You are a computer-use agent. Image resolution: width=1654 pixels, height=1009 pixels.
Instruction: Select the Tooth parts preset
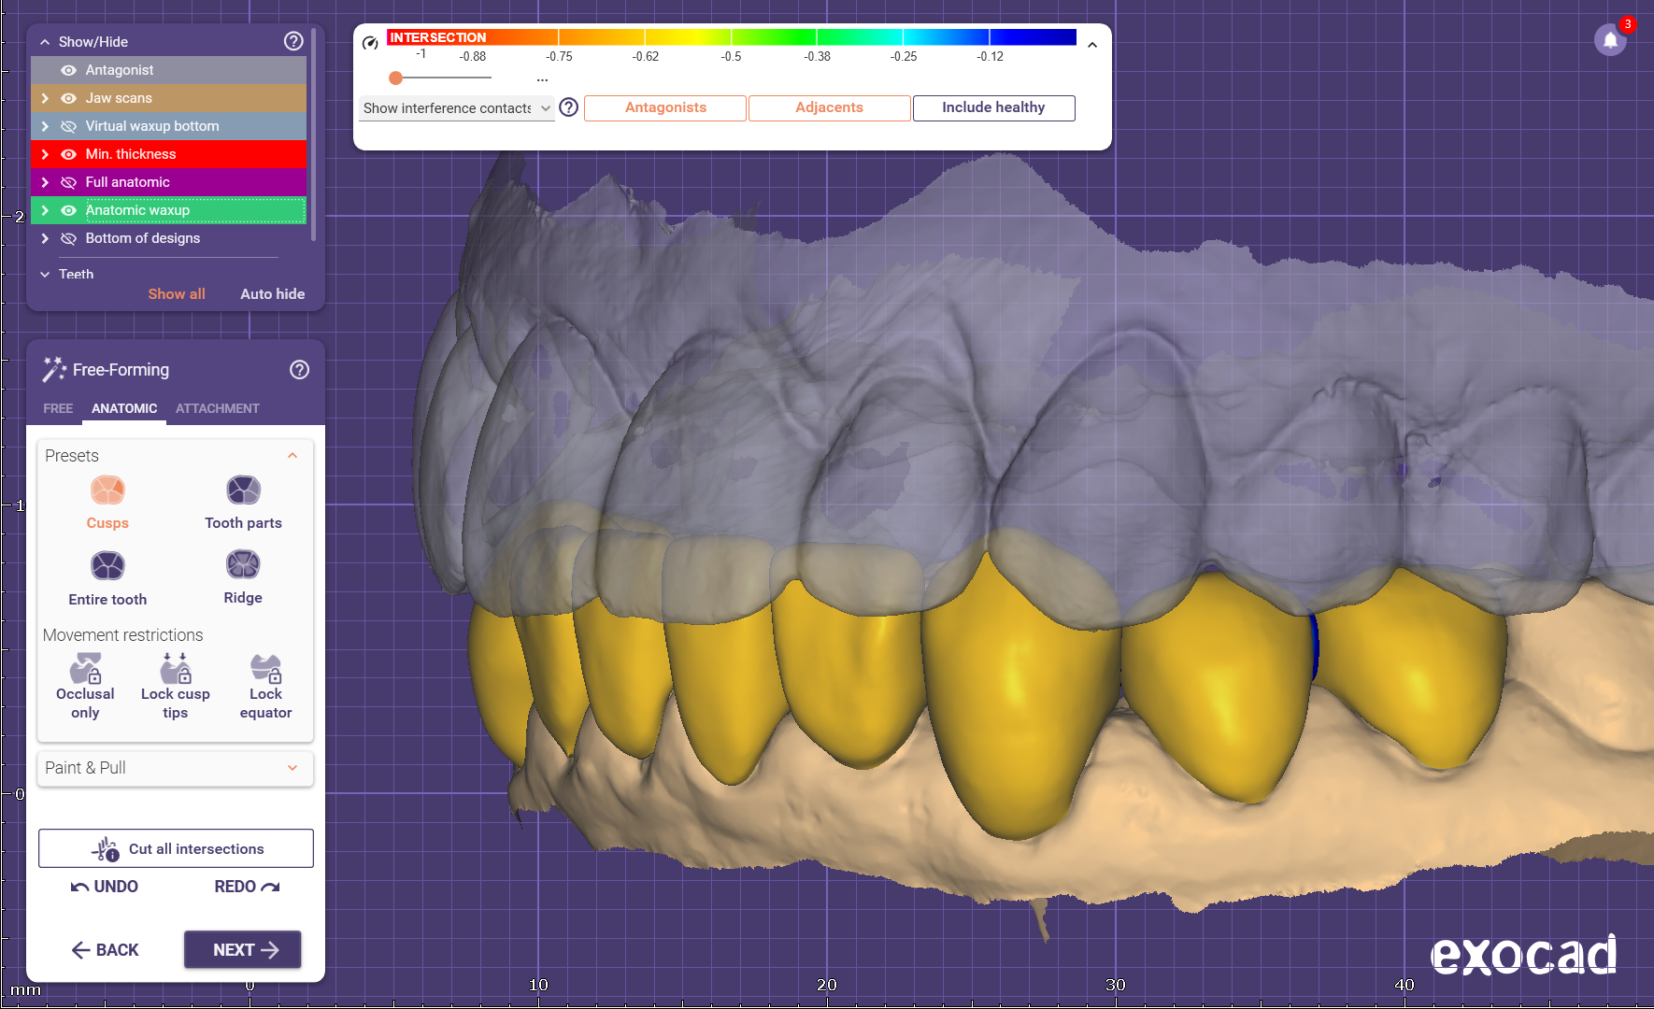243,490
